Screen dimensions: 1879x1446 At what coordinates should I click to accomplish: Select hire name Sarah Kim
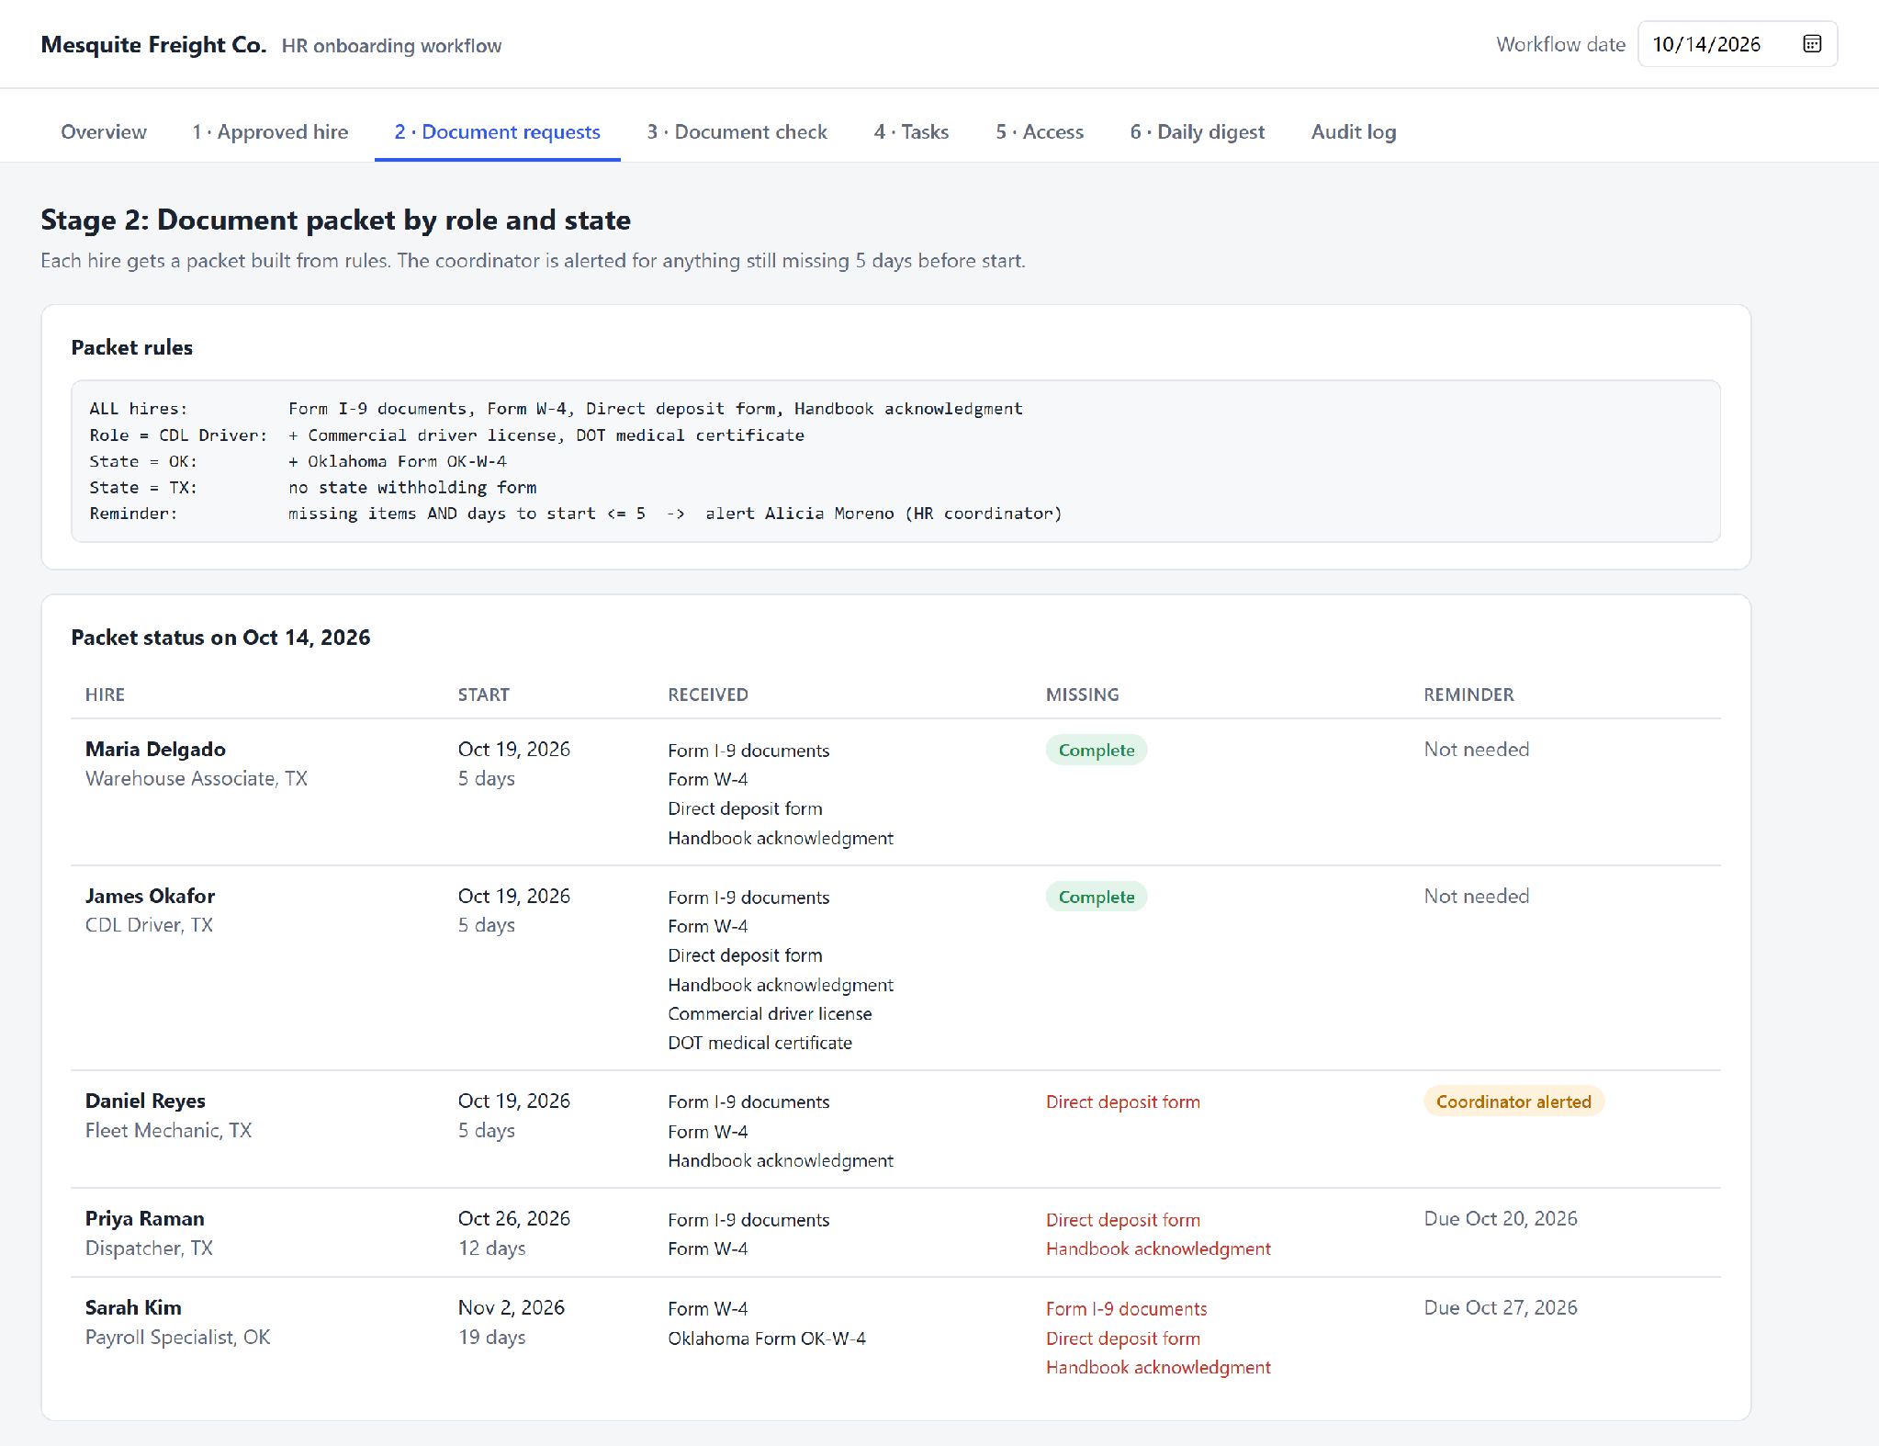[x=133, y=1307]
